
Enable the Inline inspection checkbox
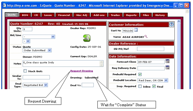point(140,86)
